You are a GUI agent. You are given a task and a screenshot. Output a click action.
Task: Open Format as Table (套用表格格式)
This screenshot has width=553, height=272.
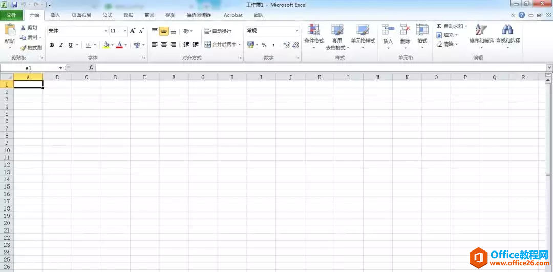[x=337, y=37]
